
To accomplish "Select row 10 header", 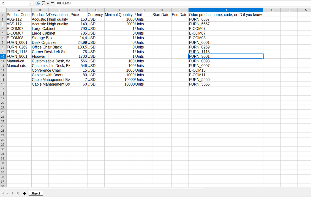I will [x=3, y=56].
